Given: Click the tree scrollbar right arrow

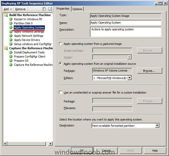Looking at the screenshot, I should click(51, 144).
